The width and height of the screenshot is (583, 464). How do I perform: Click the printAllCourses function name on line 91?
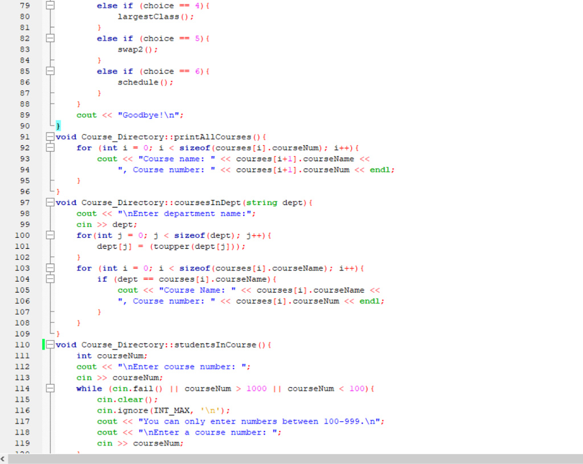coord(212,137)
